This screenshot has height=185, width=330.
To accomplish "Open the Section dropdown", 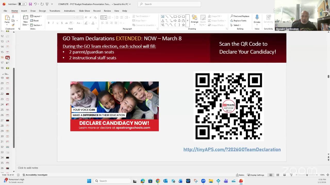I will click(x=36, y=25).
